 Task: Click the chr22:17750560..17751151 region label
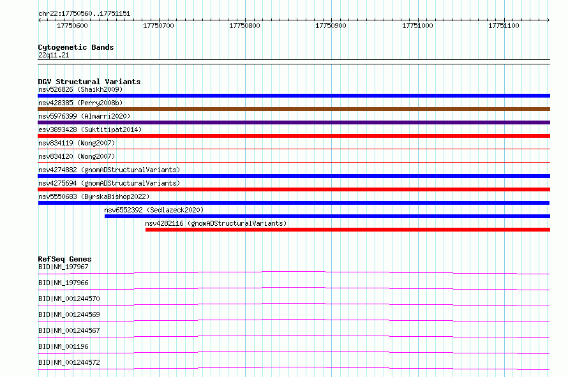point(84,14)
